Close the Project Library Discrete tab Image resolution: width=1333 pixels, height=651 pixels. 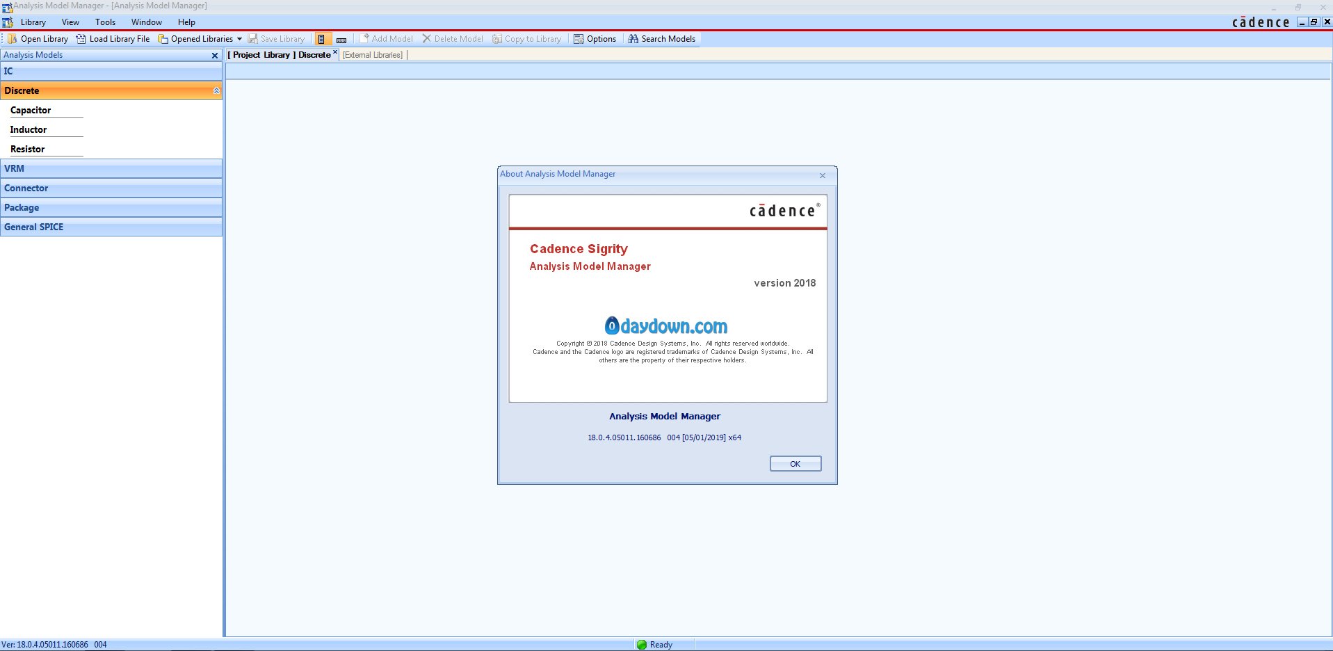[335, 52]
